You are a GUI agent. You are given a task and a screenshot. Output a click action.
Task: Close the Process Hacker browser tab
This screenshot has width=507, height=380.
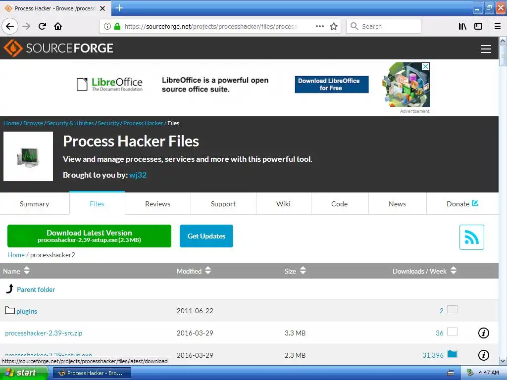pos(102,8)
